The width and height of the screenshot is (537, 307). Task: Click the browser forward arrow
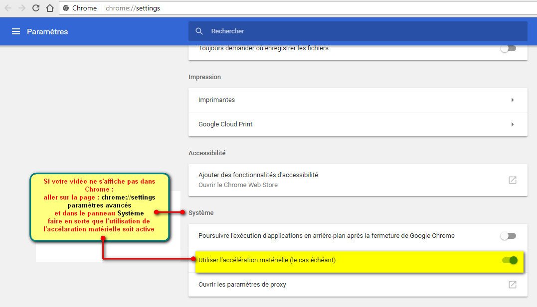(22, 8)
